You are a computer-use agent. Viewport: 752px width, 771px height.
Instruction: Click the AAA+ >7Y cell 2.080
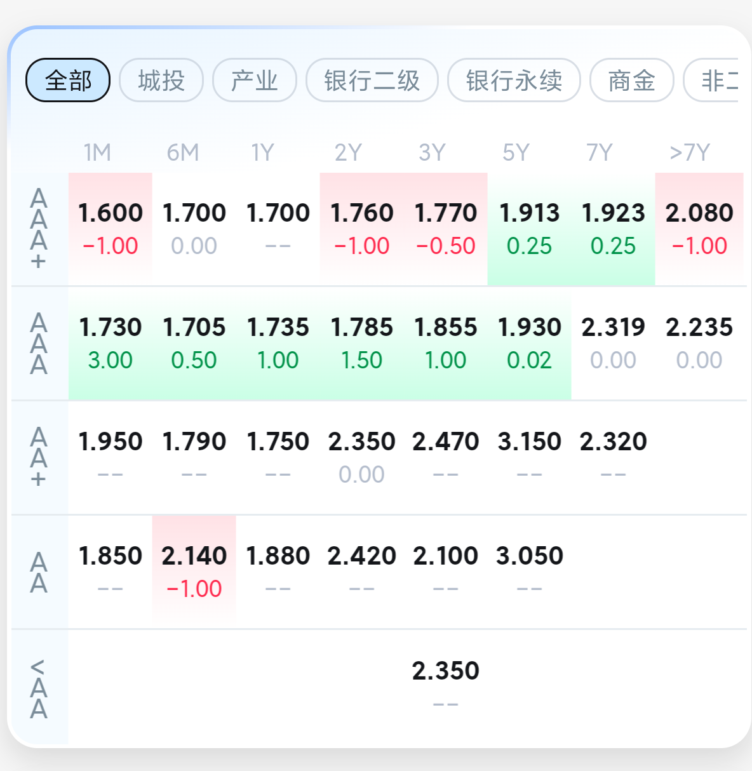pos(699,229)
